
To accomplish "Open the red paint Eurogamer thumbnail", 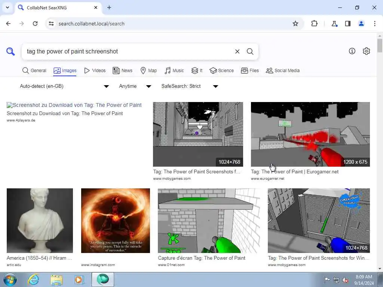I will click(310, 134).
